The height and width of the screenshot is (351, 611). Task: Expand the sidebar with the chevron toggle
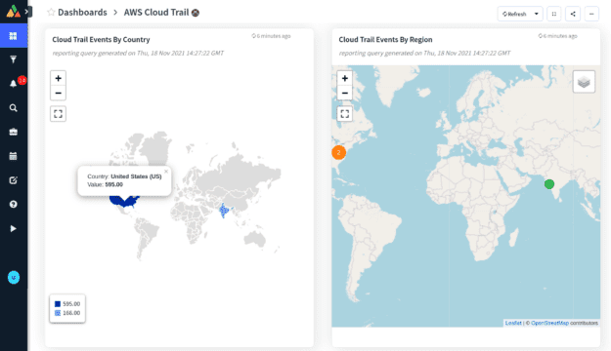pyautogui.click(x=27, y=12)
